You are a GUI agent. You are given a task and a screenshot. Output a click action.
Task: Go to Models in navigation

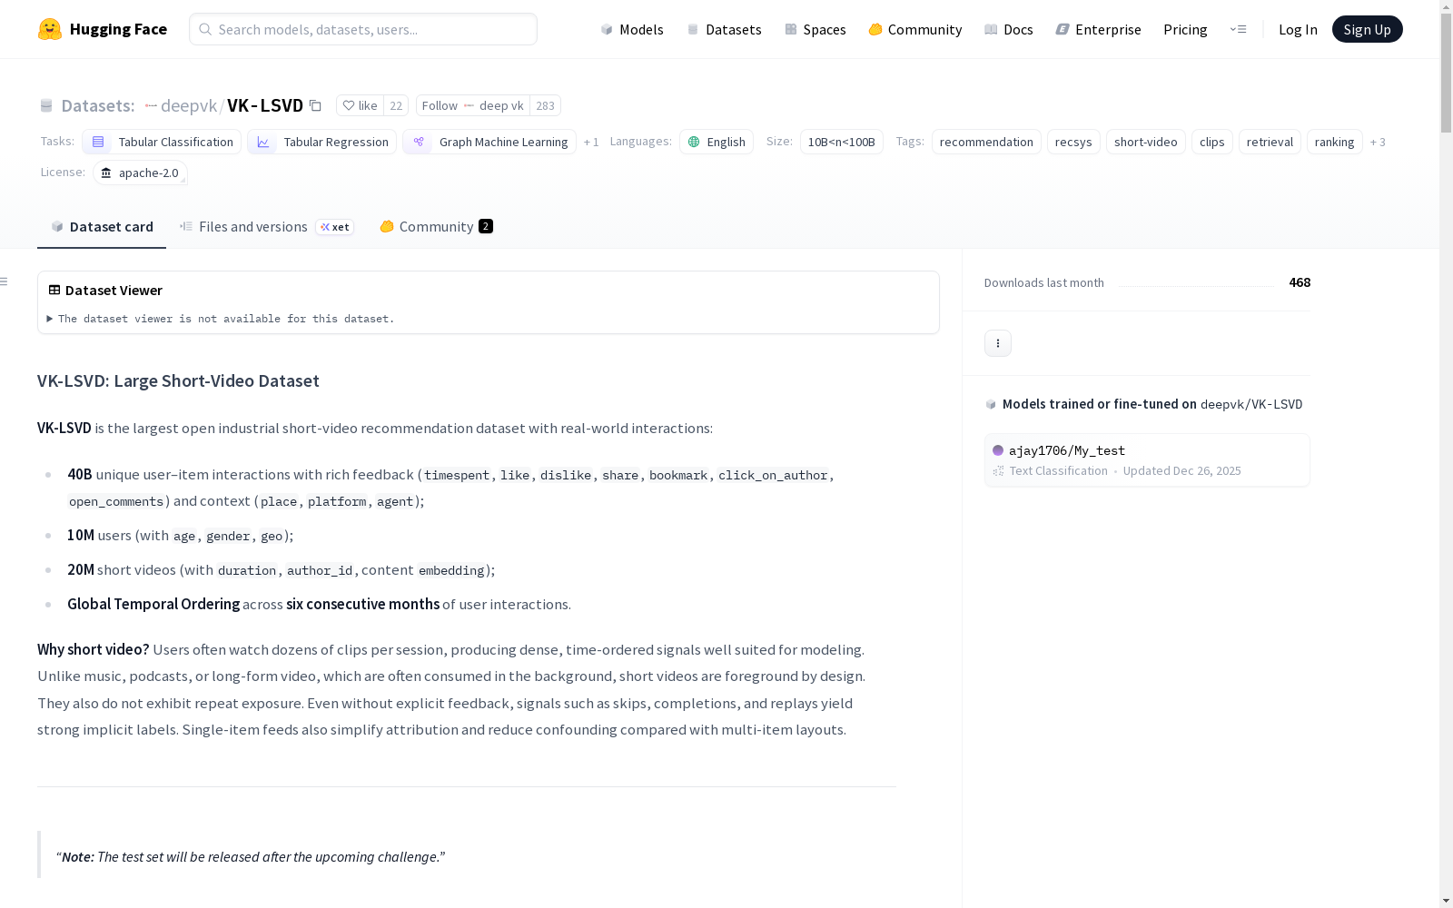(x=632, y=29)
